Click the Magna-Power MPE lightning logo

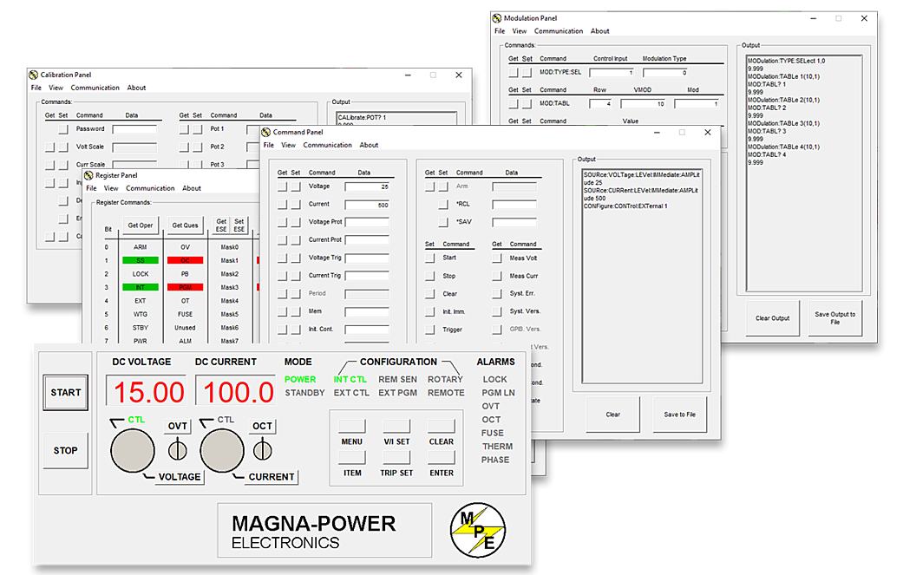478,530
